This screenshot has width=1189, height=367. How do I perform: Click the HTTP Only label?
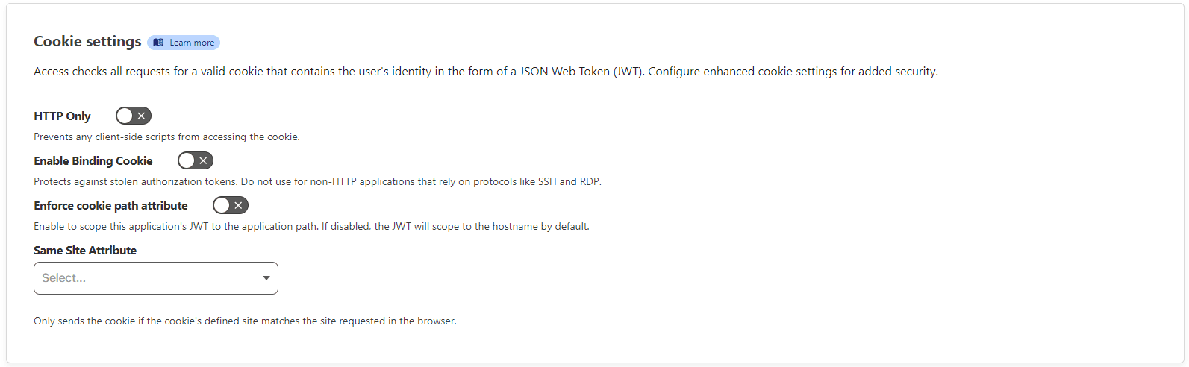(62, 116)
